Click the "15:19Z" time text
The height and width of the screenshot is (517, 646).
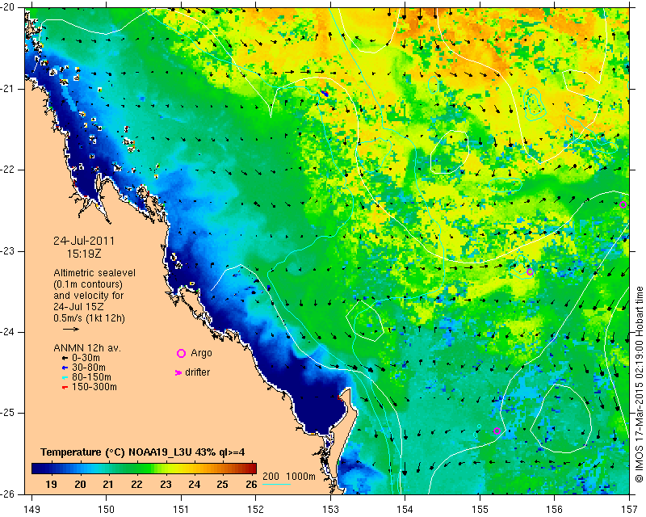(84, 254)
